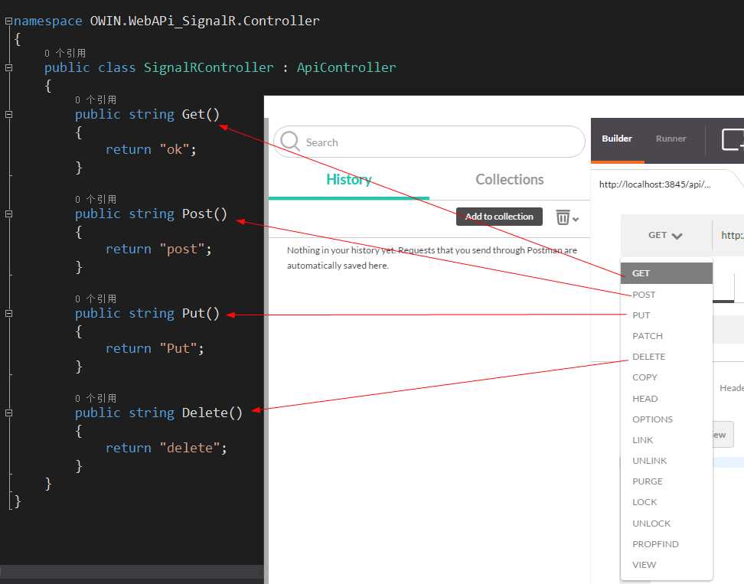Open the GET method dropdown selector

[x=665, y=235]
